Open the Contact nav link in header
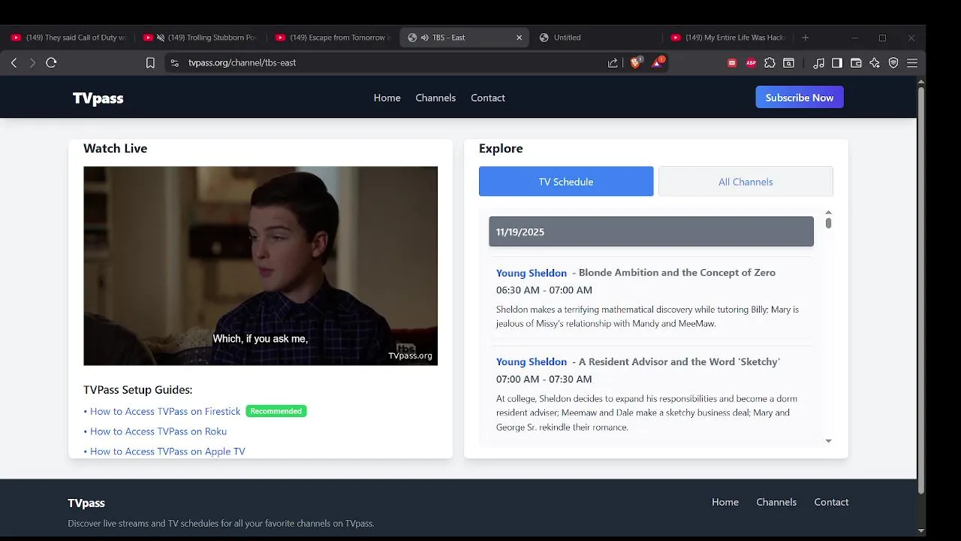961x541 pixels. coord(488,98)
